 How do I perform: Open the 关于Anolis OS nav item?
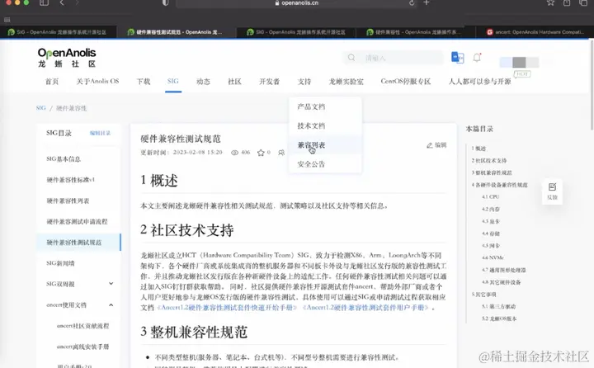coord(97,82)
